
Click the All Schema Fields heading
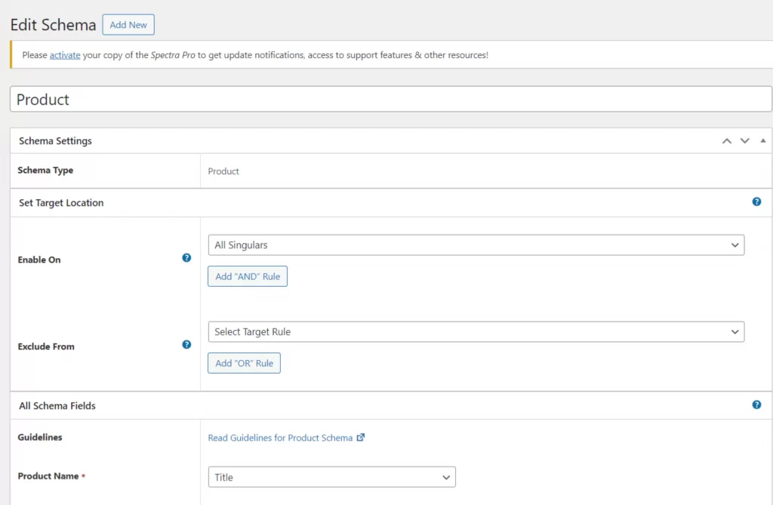57,406
